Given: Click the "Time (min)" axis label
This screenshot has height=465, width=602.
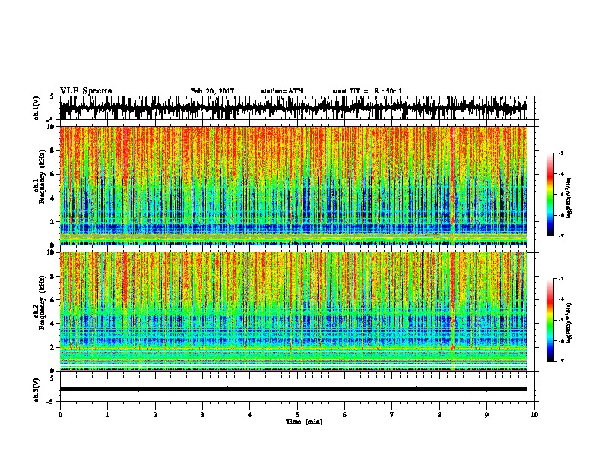Looking at the screenshot, I should coord(304,422).
